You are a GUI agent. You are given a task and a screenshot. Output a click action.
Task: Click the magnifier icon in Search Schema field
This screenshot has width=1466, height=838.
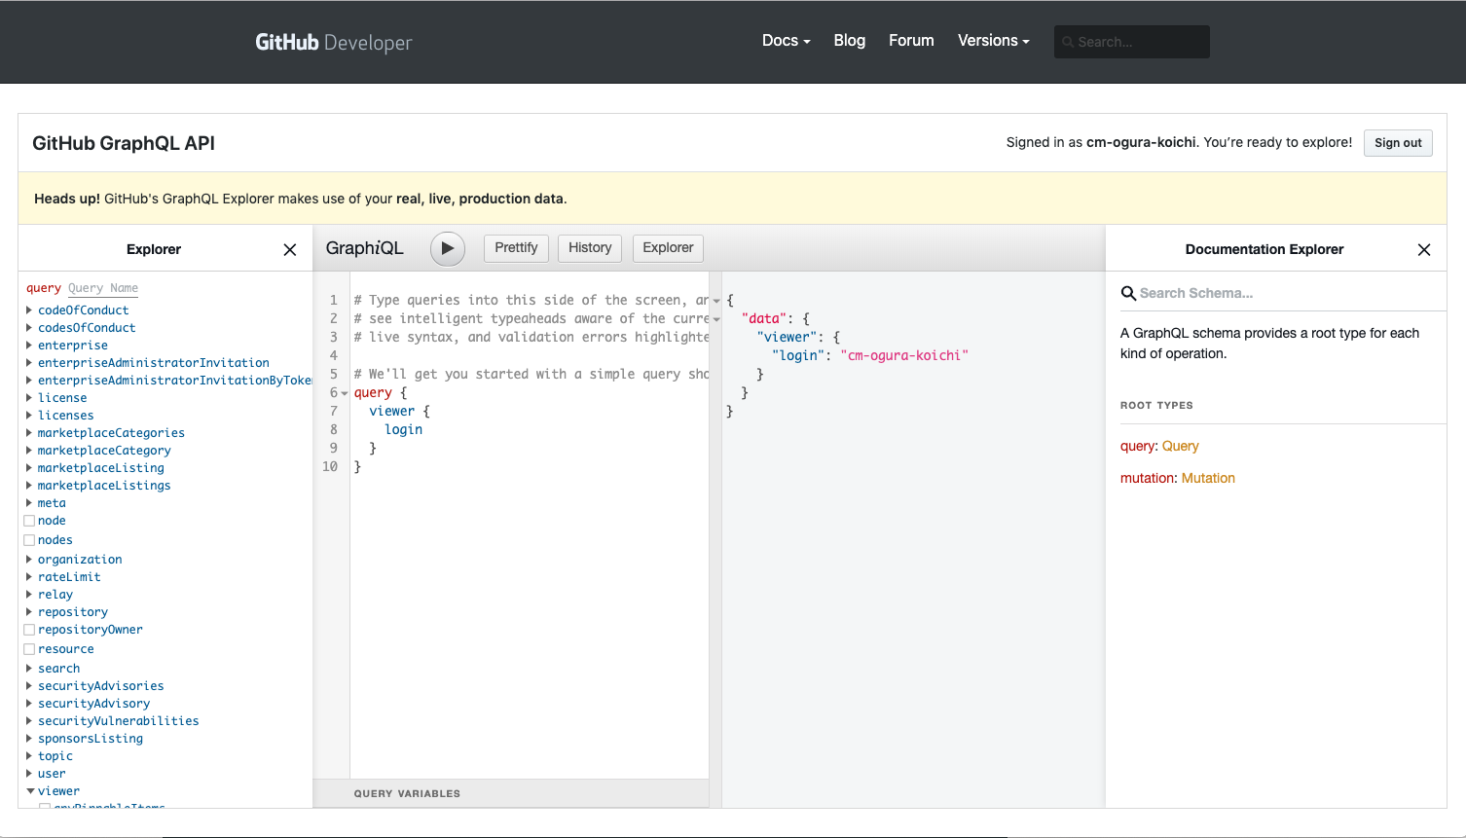pos(1128,292)
